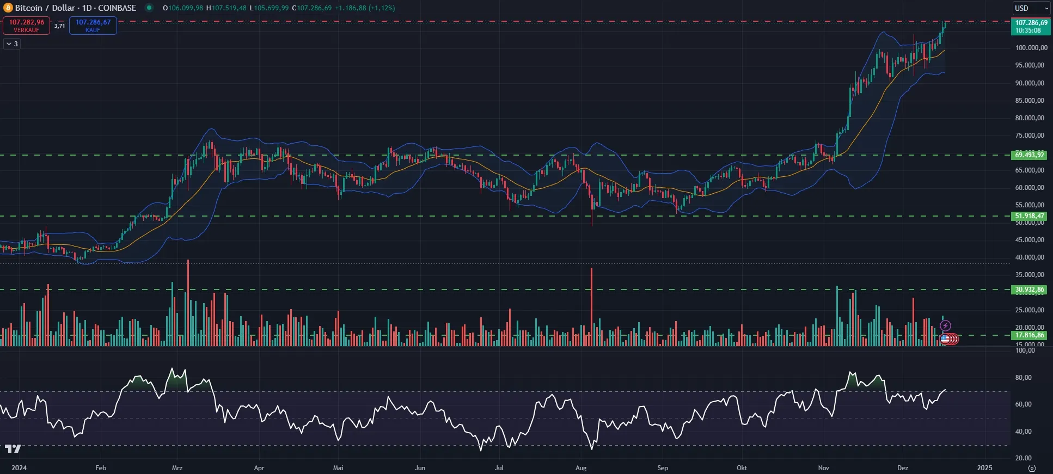Click the 3,71 spread value
1053x474 pixels.
pos(59,26)
